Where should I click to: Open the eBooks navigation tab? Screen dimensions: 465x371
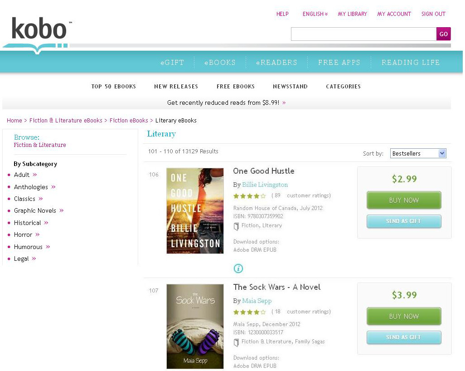pos(220,63)
